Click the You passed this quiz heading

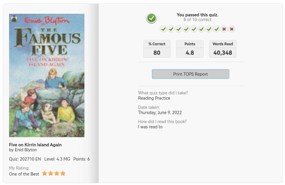point(198,15)
